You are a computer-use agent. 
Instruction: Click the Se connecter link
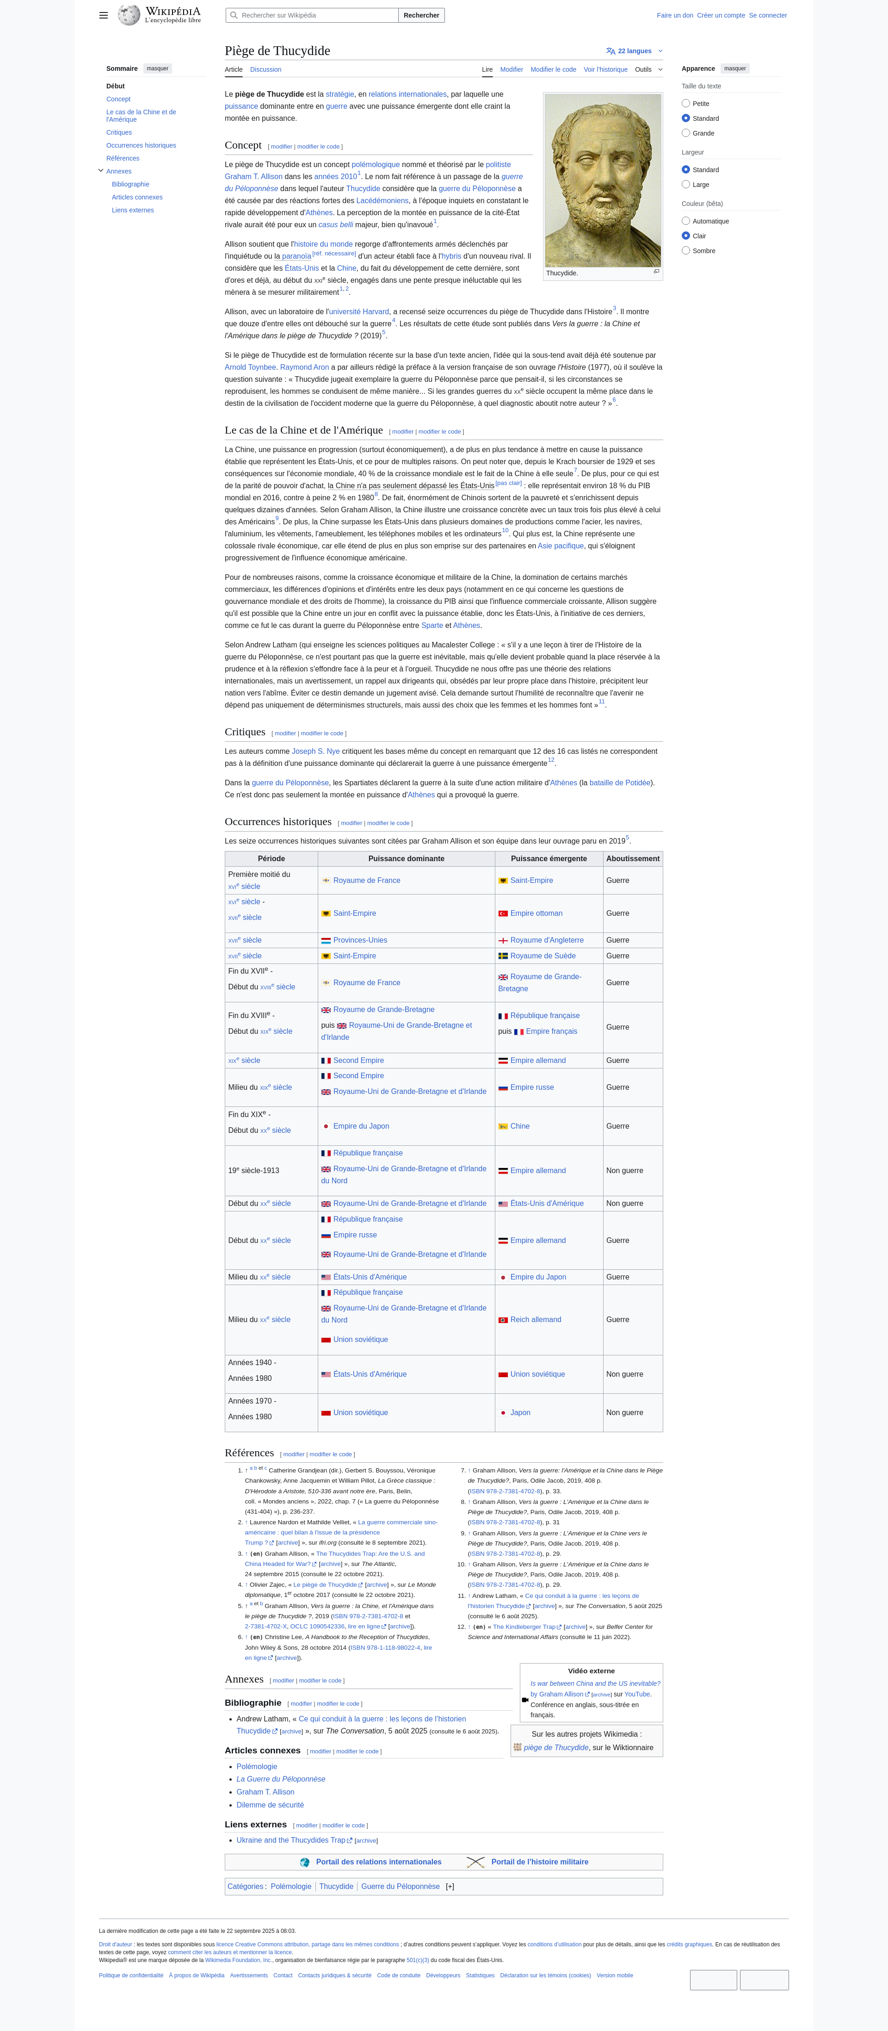[x=767, y=15]
